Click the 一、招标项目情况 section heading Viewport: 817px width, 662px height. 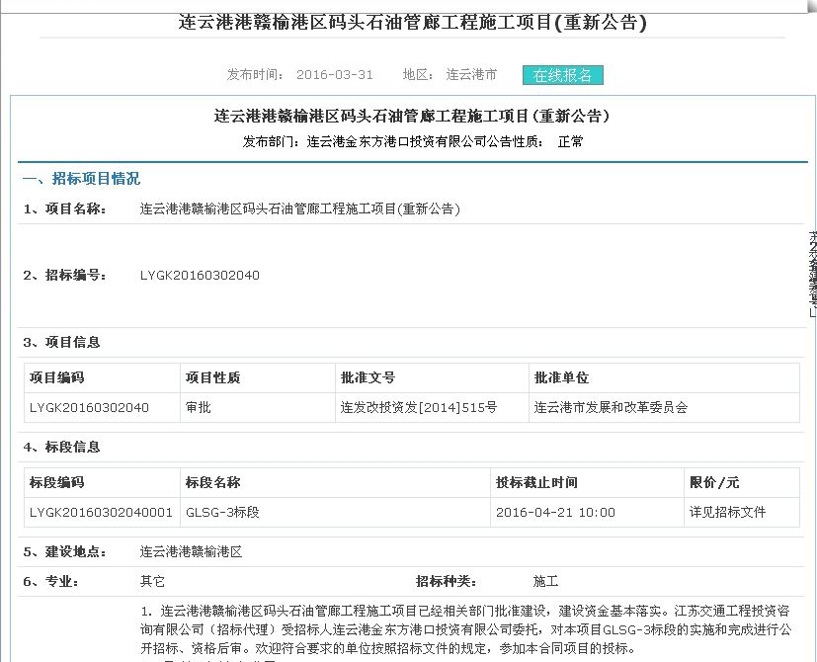pyautogui.click(x=81, y=179)
